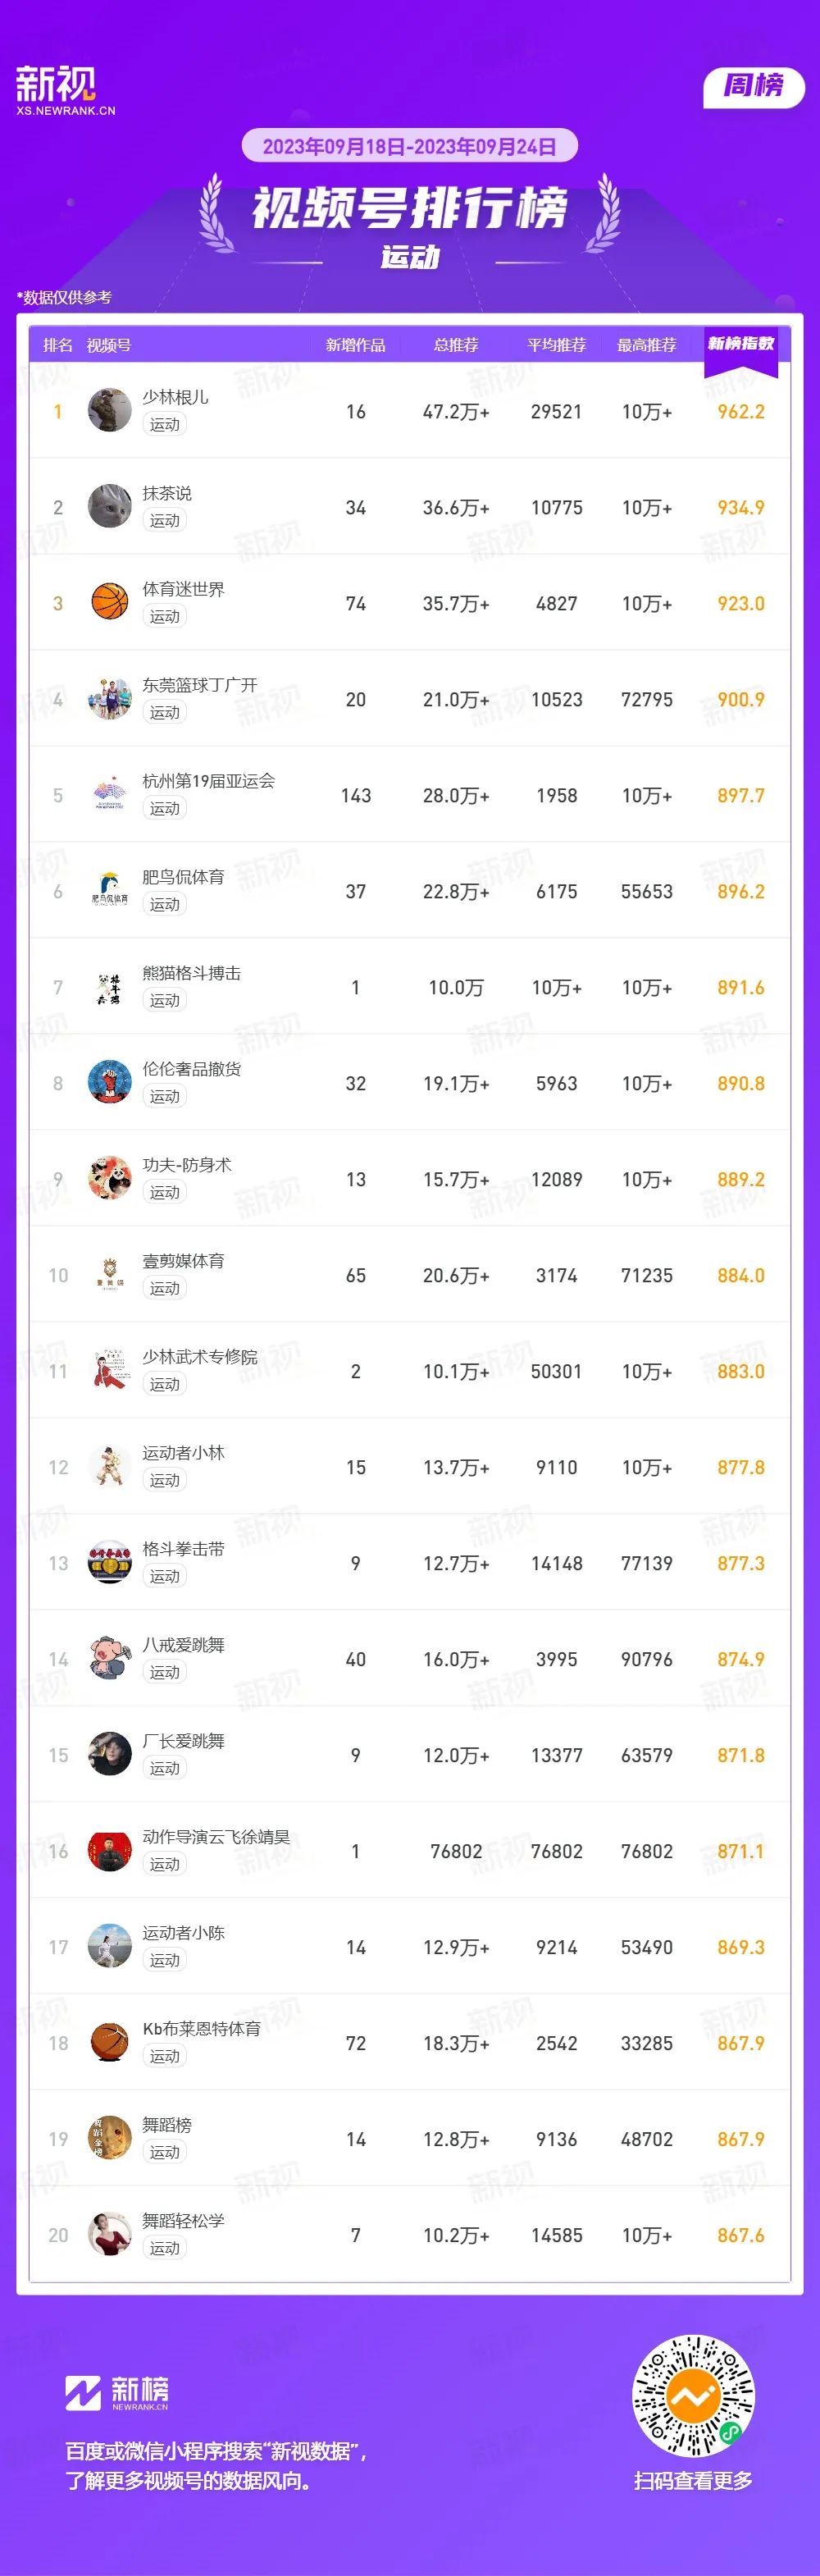Screen dimensions: 820x2576
Task: Select the Kb布莱恩特体育 basketball avatar
Action: [x=110, y=2043]
